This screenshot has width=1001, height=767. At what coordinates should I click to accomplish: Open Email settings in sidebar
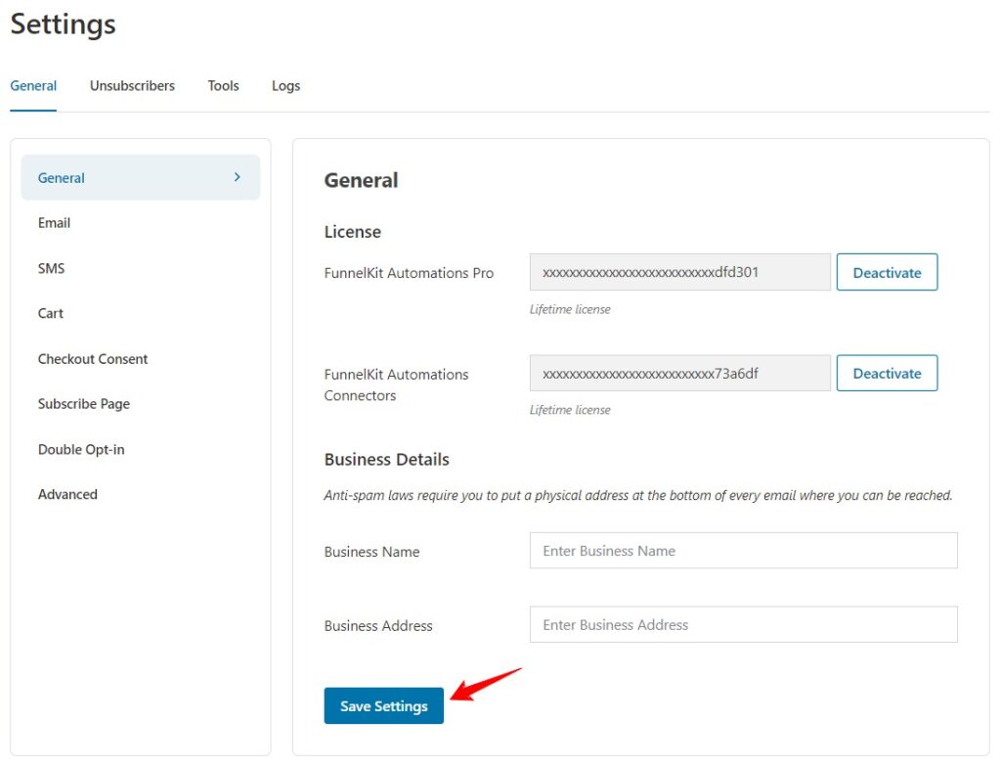tap(55, 223)
